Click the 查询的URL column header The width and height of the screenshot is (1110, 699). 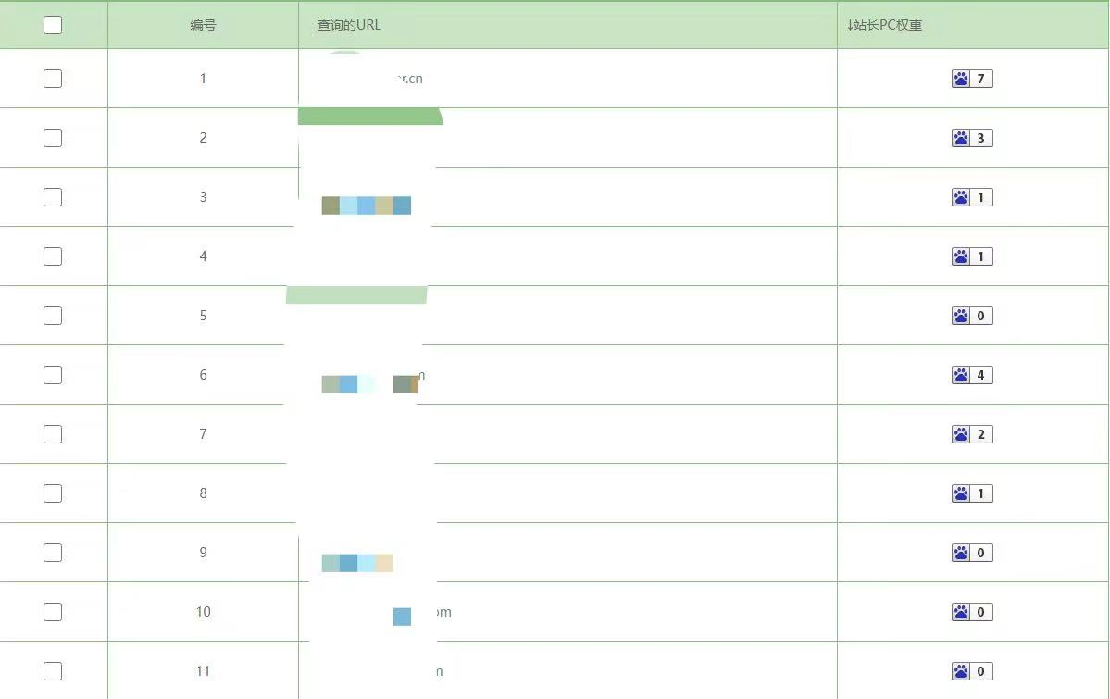pos(349,25)
